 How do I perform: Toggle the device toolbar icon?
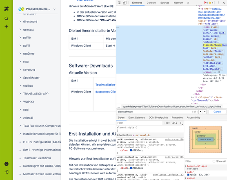(x=125, y=3)
